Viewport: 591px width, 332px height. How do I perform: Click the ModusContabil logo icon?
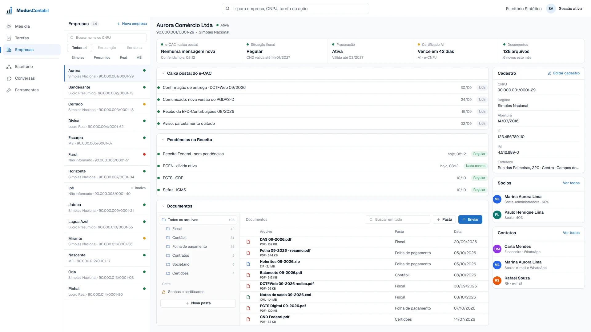[9, 10]
